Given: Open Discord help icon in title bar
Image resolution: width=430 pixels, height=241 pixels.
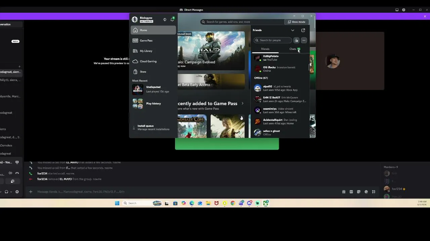Looking at the screenshot, I should coord(403,10).
